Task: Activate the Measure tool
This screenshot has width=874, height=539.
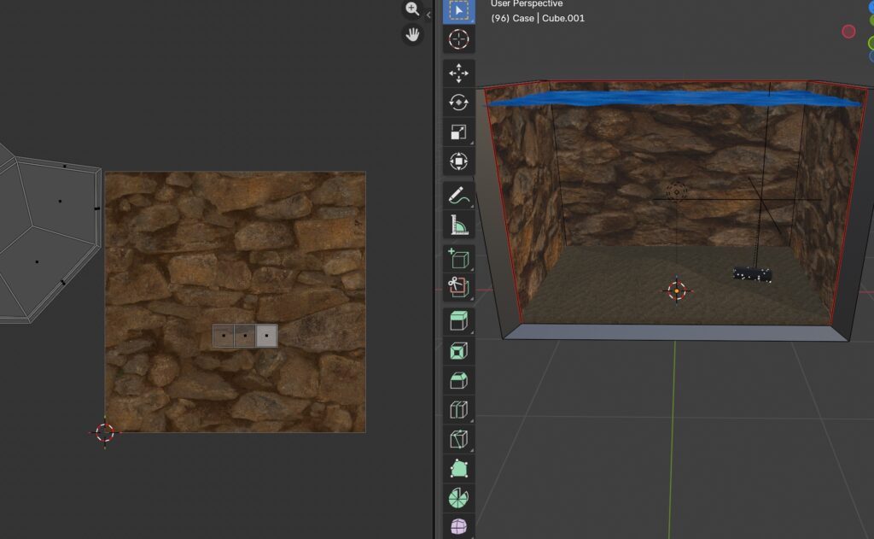Action: (x=459, y=225)
